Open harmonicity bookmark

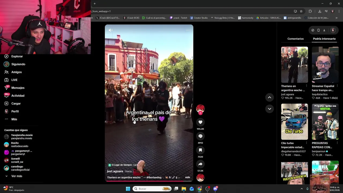(245, 18)
